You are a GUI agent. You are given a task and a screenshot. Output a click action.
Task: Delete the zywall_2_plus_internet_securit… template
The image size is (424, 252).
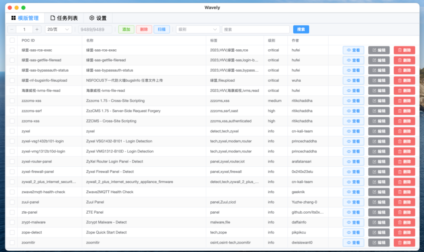[x=404, y=182]
